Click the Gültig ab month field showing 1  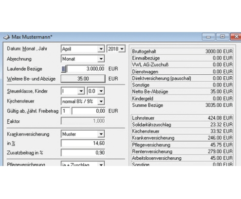point(66,111)
